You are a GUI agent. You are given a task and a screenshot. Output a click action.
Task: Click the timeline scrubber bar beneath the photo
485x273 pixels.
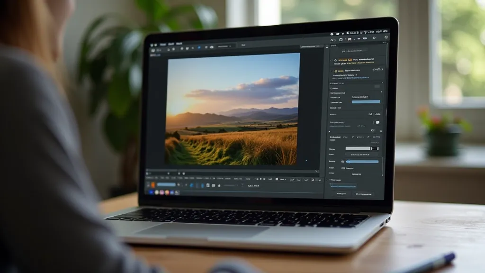point(232,170)
